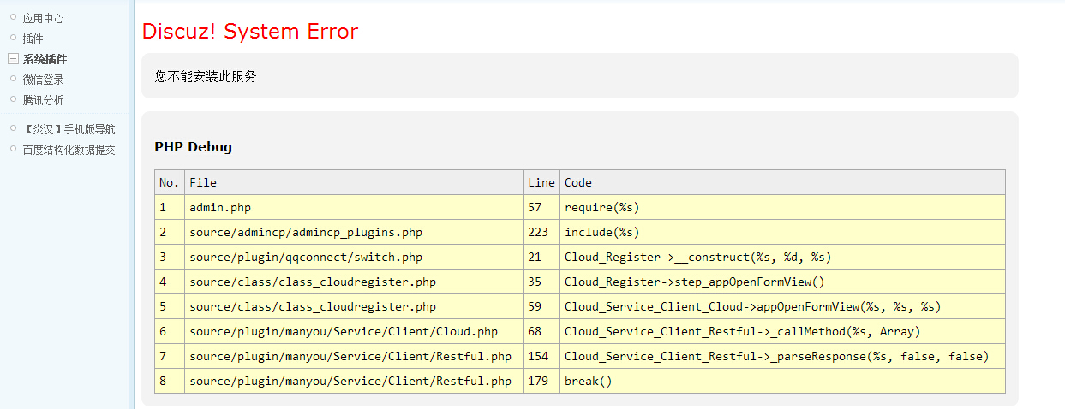Click the "File" column header

[203, 182]
